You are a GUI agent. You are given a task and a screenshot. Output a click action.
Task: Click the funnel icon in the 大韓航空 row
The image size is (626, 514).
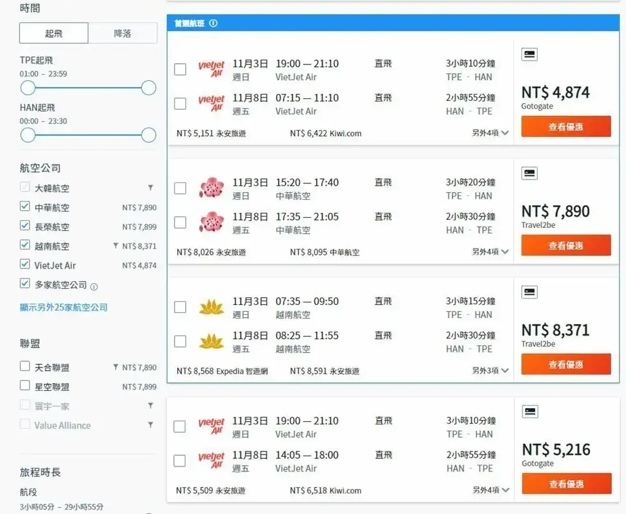[150, 188]
